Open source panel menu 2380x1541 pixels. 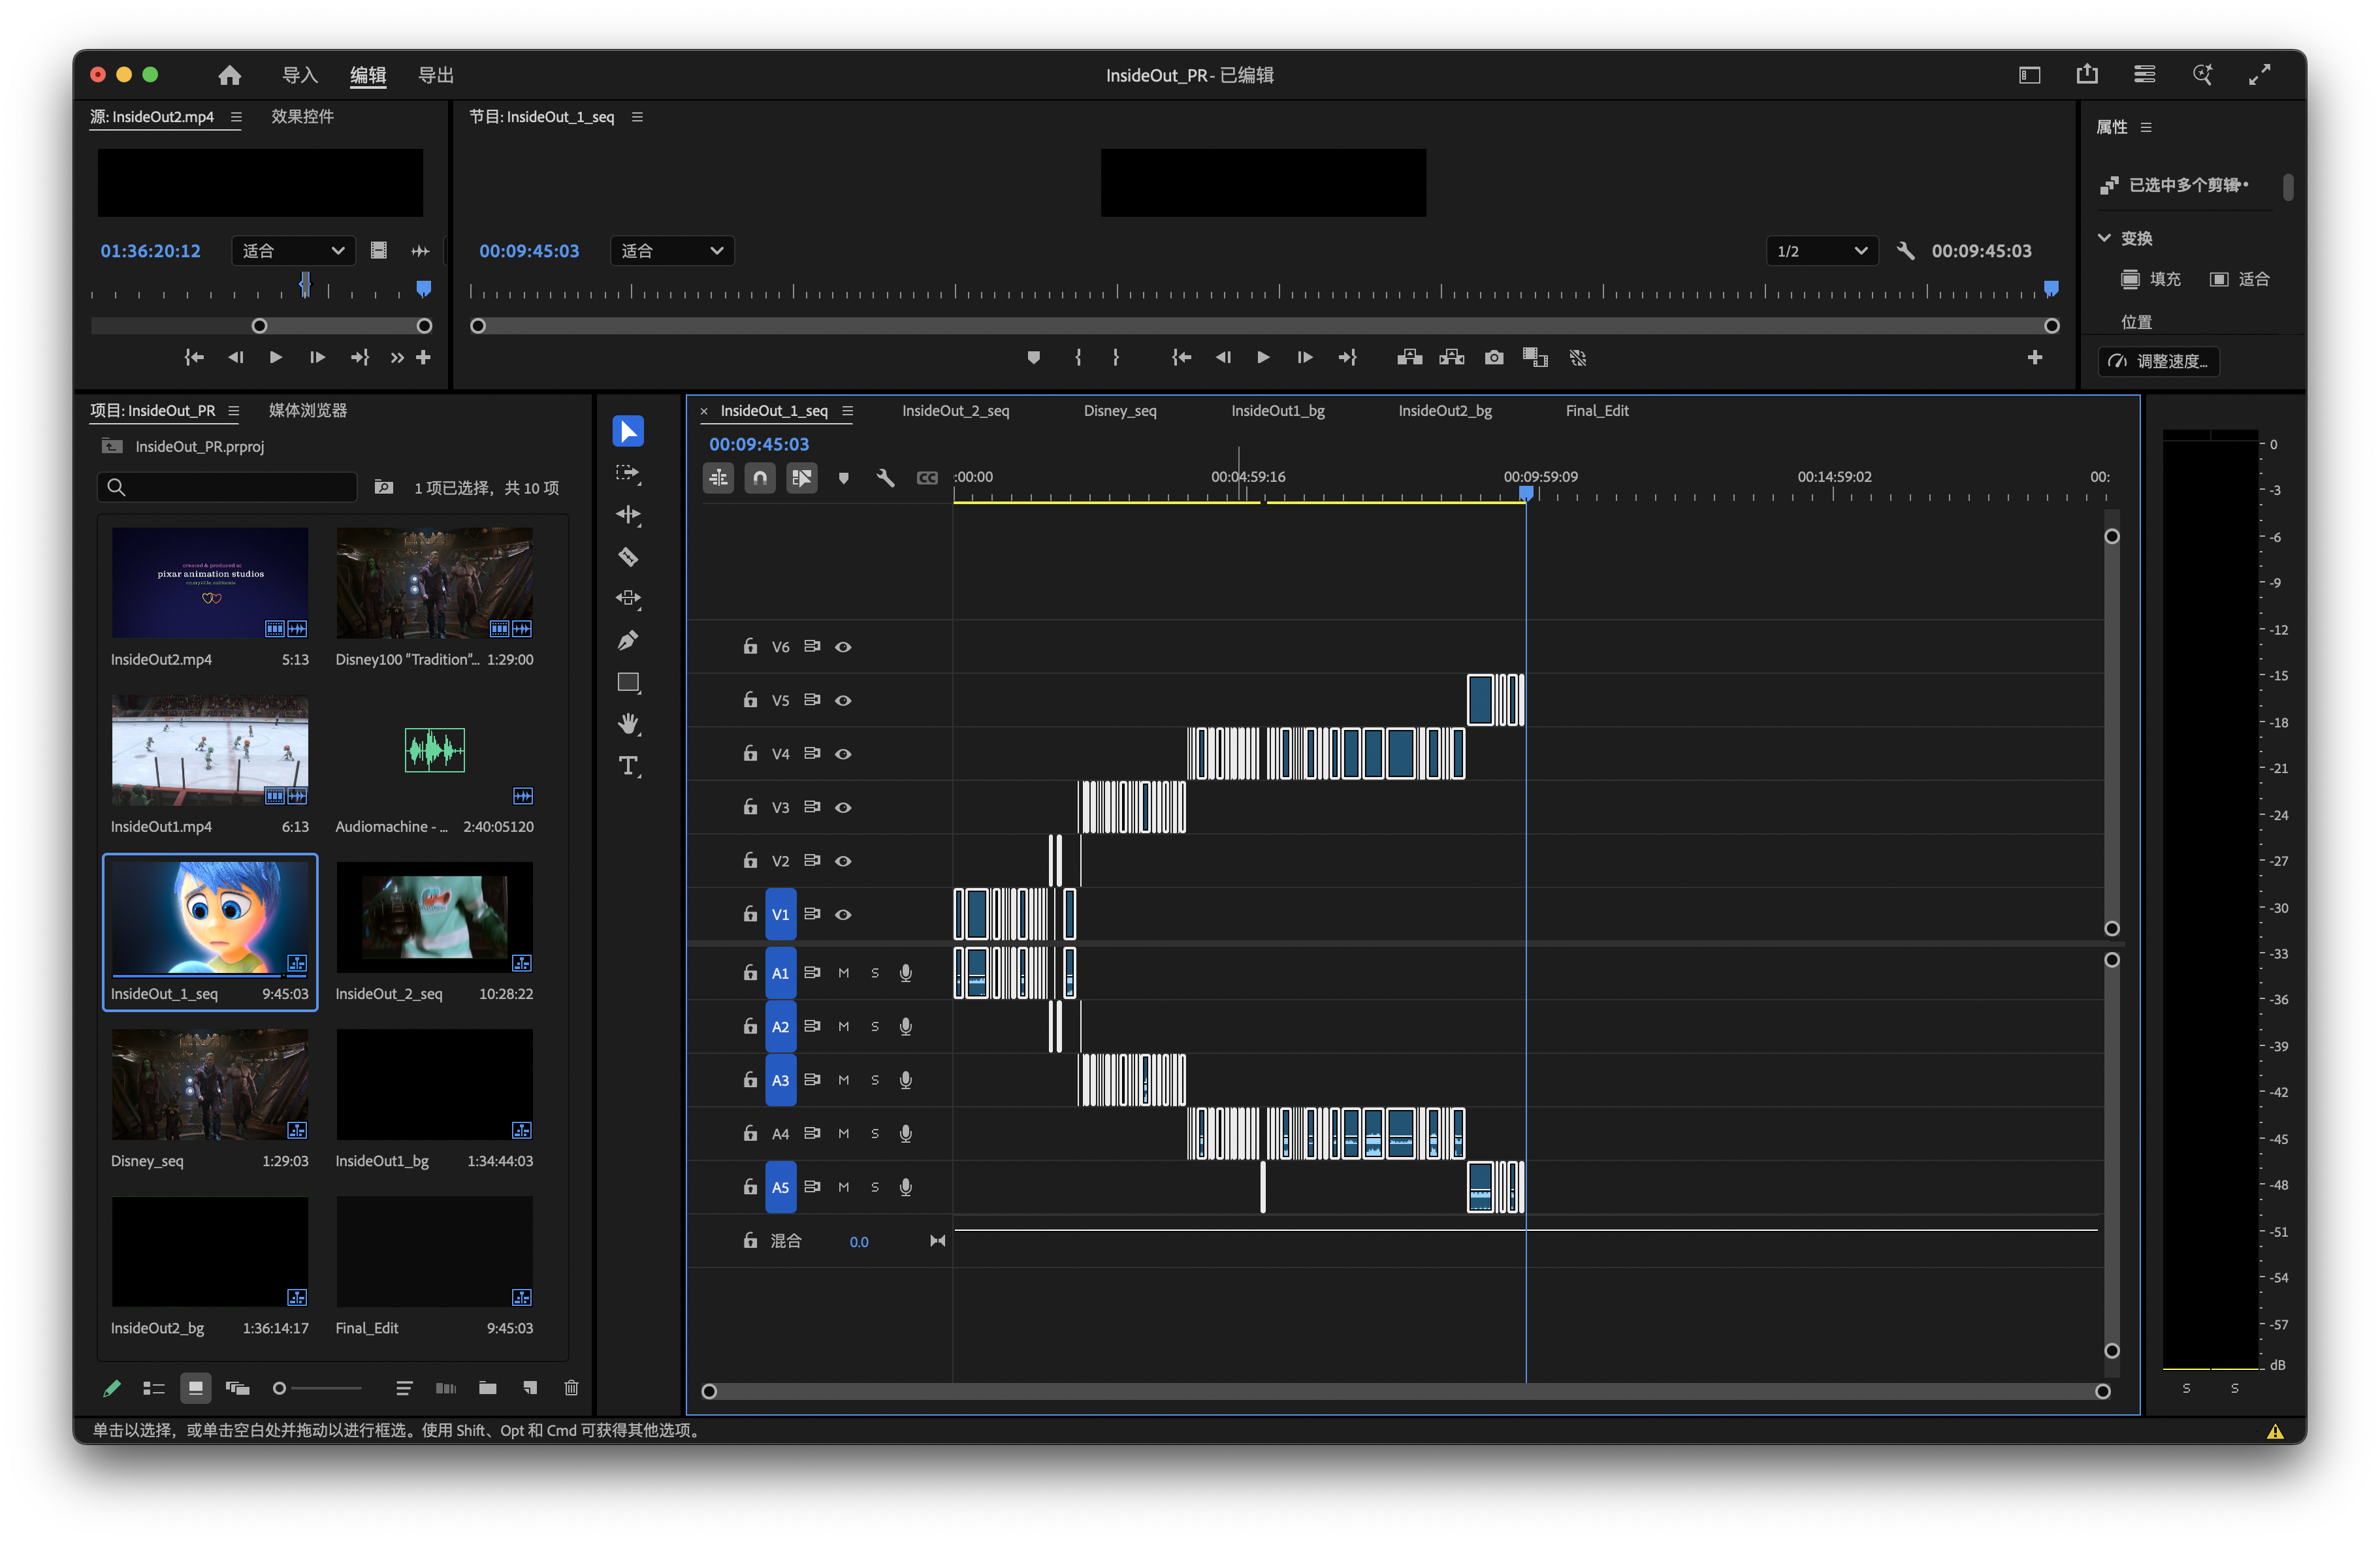coord(236,117)
